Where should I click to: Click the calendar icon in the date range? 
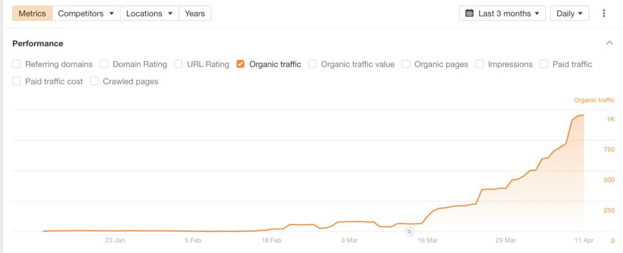pyautogui.click(x=470, y=13)
